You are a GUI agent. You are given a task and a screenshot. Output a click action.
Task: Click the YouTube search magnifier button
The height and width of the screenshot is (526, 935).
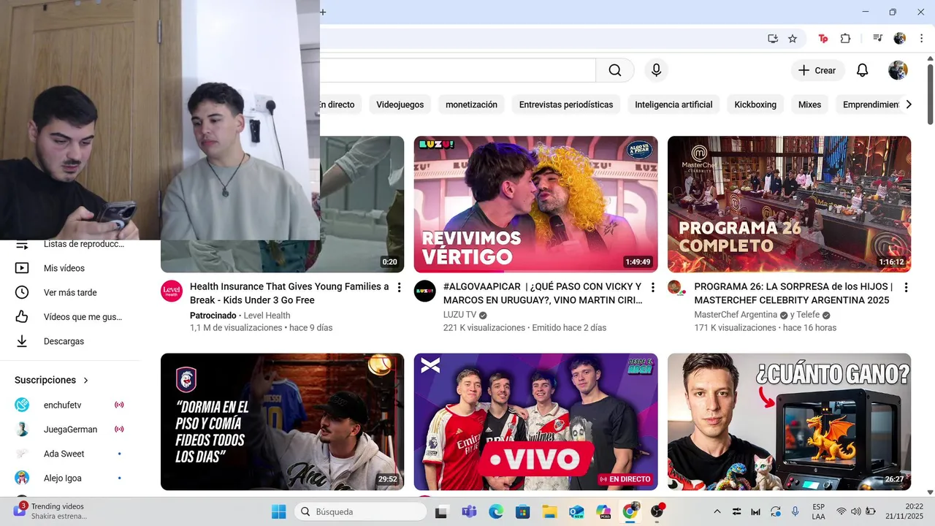pyautogui.click(x=615, y=70)
